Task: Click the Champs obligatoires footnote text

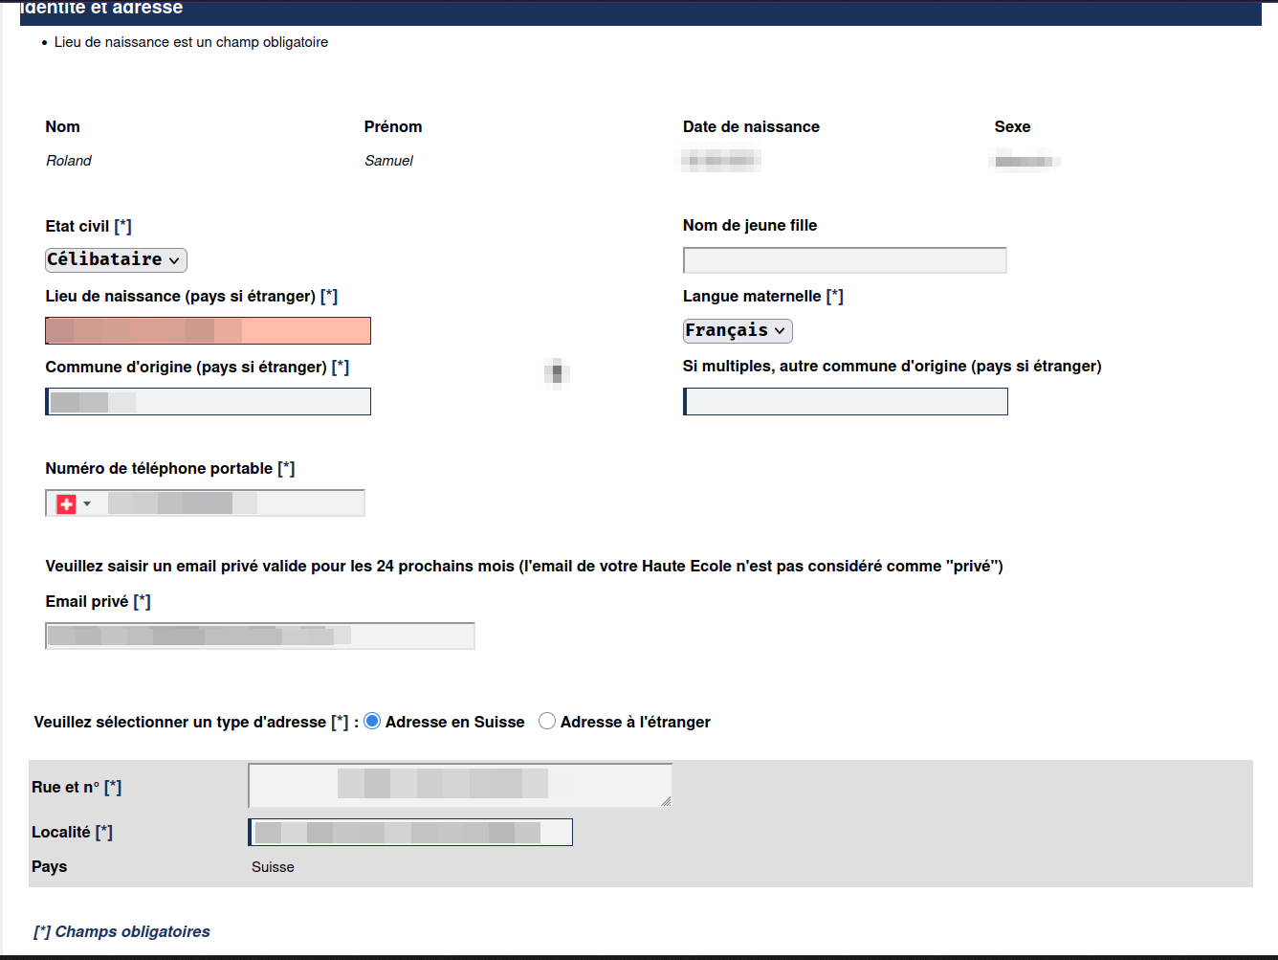Action: point(121,931)
